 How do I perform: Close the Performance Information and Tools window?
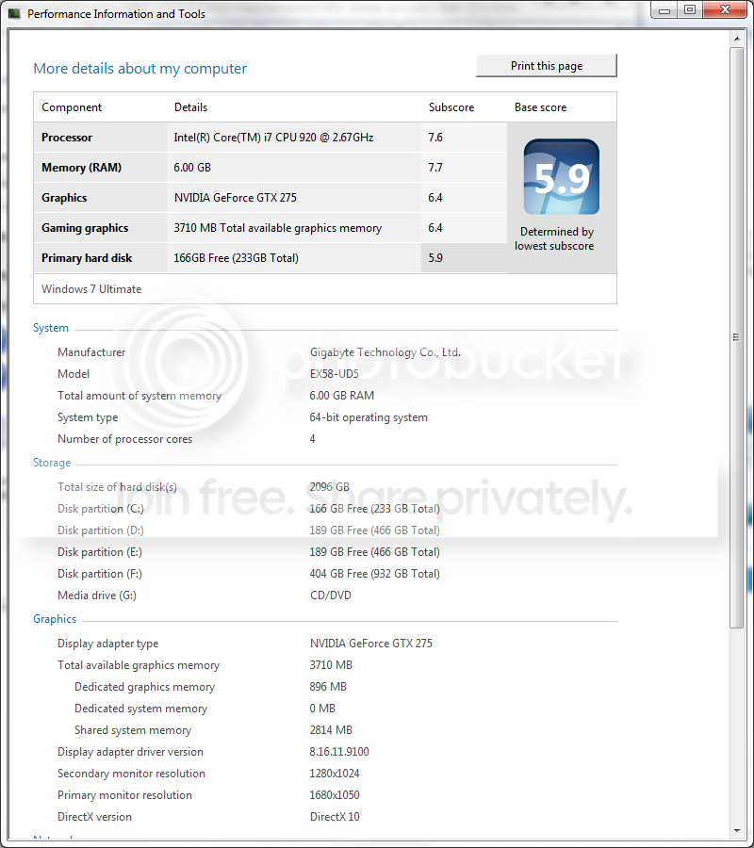[726, 9]
